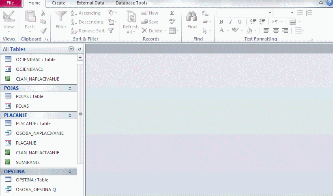
Task: Align text left
Action: click(266, 31)
